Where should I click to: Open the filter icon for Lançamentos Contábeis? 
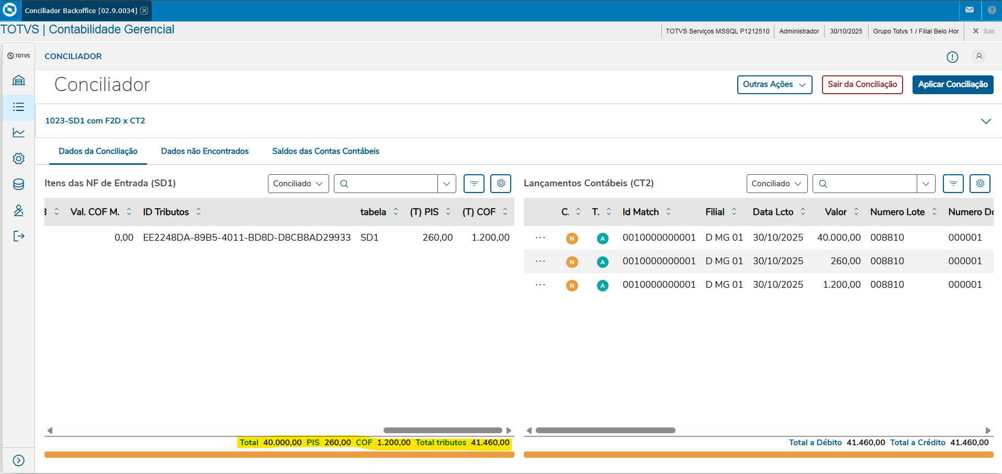[953, 184]
